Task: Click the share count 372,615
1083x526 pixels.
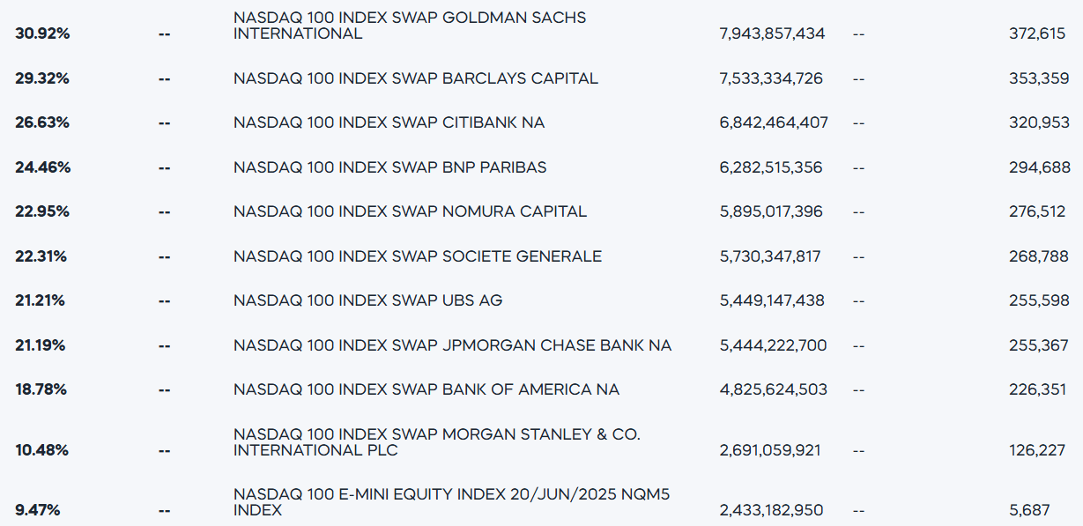Action: coord(1038,33)
